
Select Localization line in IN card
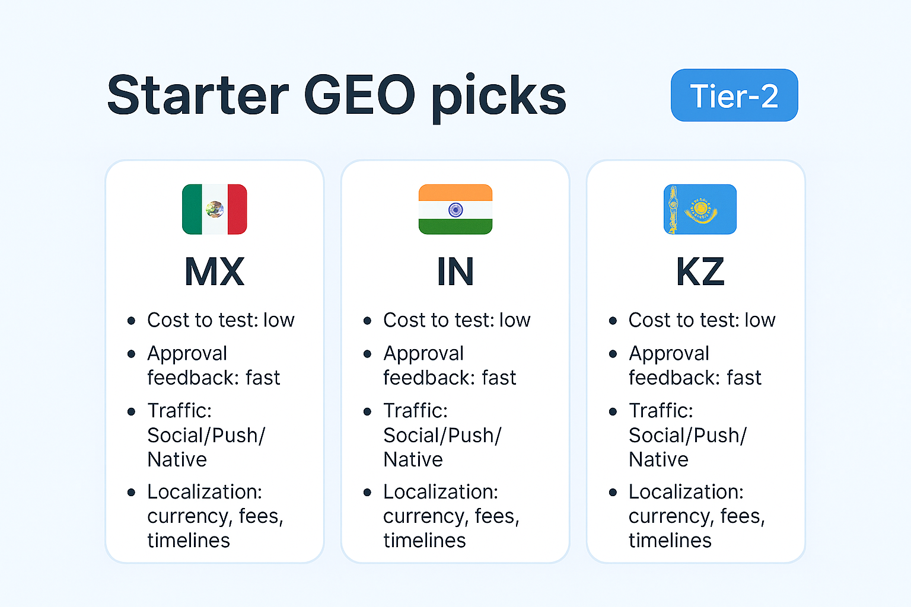click(451, 516)
